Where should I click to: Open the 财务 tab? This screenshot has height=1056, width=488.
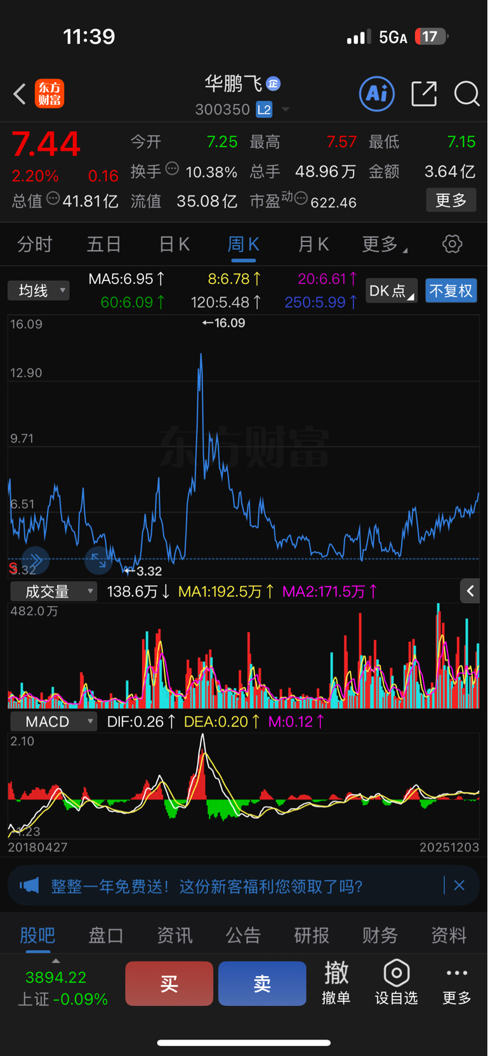point(380,935)
